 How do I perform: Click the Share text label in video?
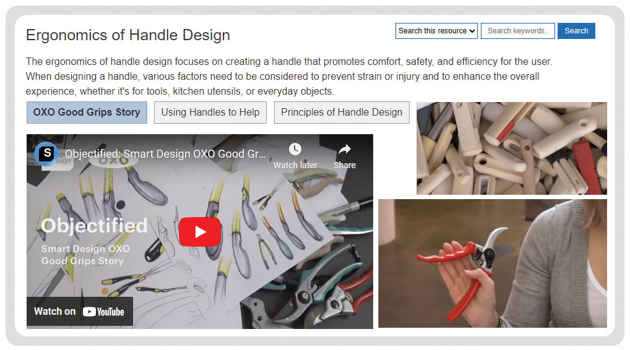344,165
